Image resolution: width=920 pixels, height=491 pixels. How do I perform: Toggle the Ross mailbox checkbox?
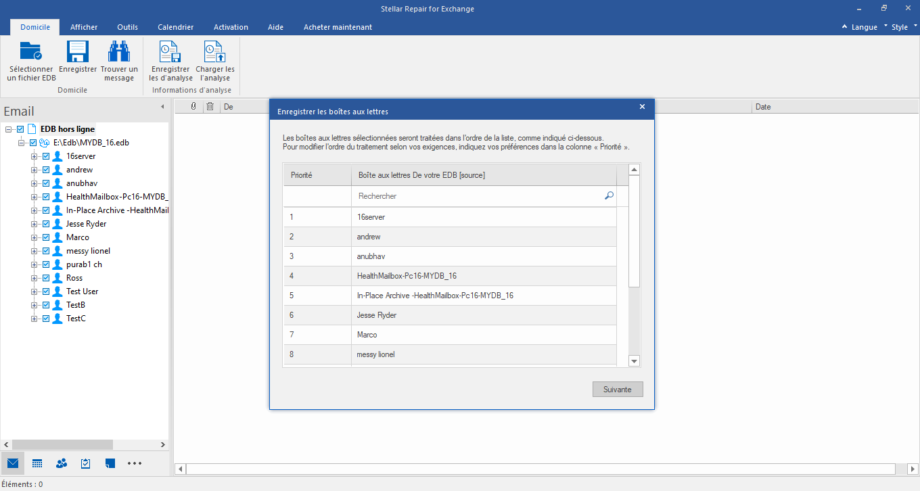click(x=46, y=278)
